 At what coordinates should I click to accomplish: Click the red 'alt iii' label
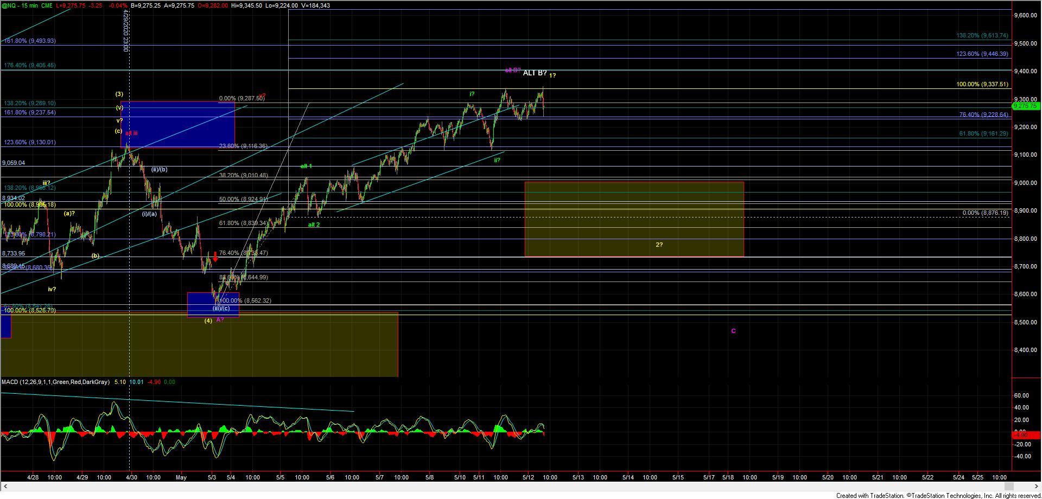131,133
